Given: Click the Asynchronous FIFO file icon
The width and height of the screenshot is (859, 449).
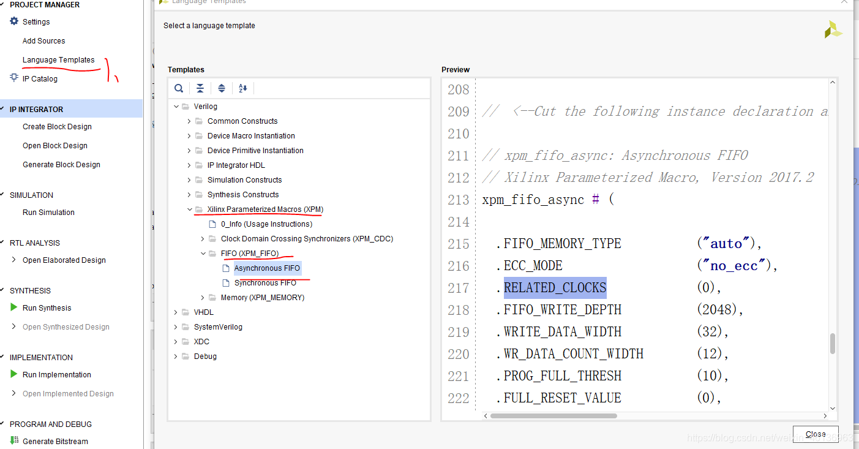Looking at the screenshot, I should point(226,268).
